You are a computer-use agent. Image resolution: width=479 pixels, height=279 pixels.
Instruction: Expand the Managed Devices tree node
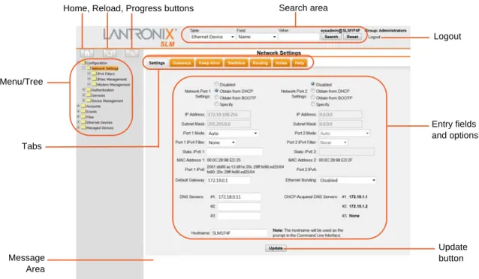[78, 127]
